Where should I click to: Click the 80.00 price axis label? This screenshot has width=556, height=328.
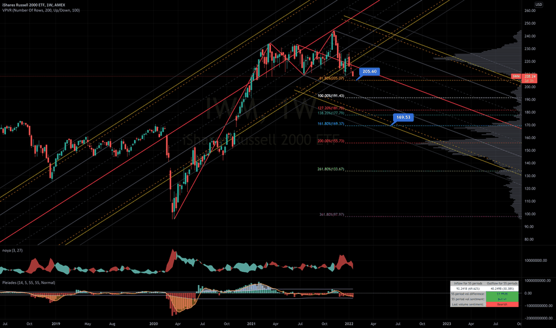[x=530, y=239]
